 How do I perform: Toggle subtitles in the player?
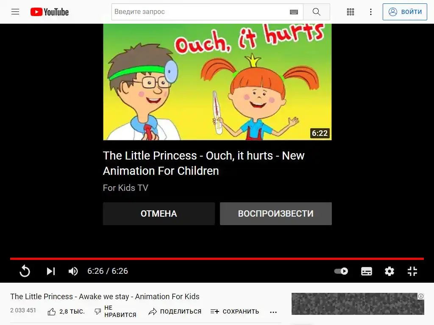(x=367, y=271)
